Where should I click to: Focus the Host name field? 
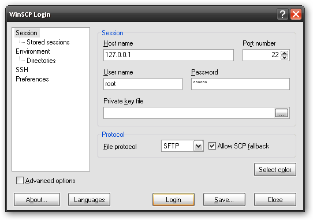point(169,55)
